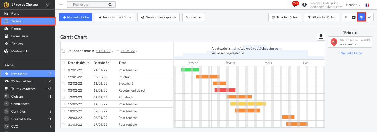Toggle the hamburger sidebar menu icon
This screenshot has height=132, width=377.
[61, 4]
